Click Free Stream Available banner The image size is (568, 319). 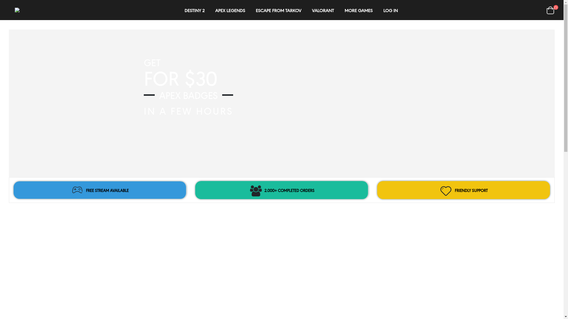tap(100, 190)
